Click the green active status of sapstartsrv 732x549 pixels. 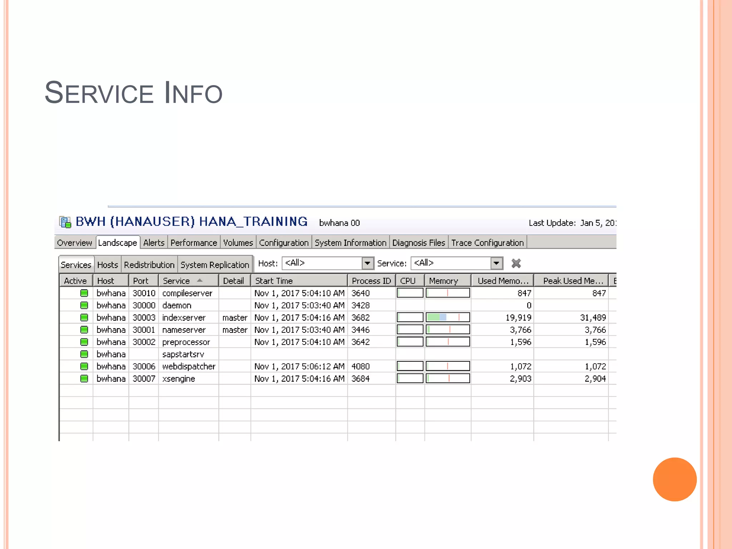coord(84,354)
